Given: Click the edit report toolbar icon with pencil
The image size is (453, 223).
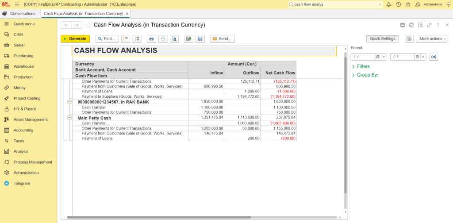Looking at the screenshot, I should coord(189,38).
